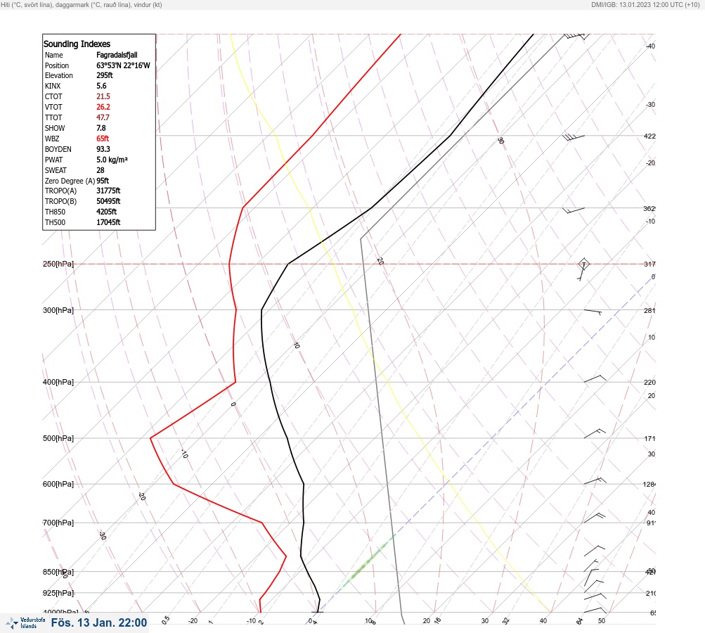705x633 pixels.
Task: Select the TH850 value 4205ft
Action: click(x=107, y=212)
